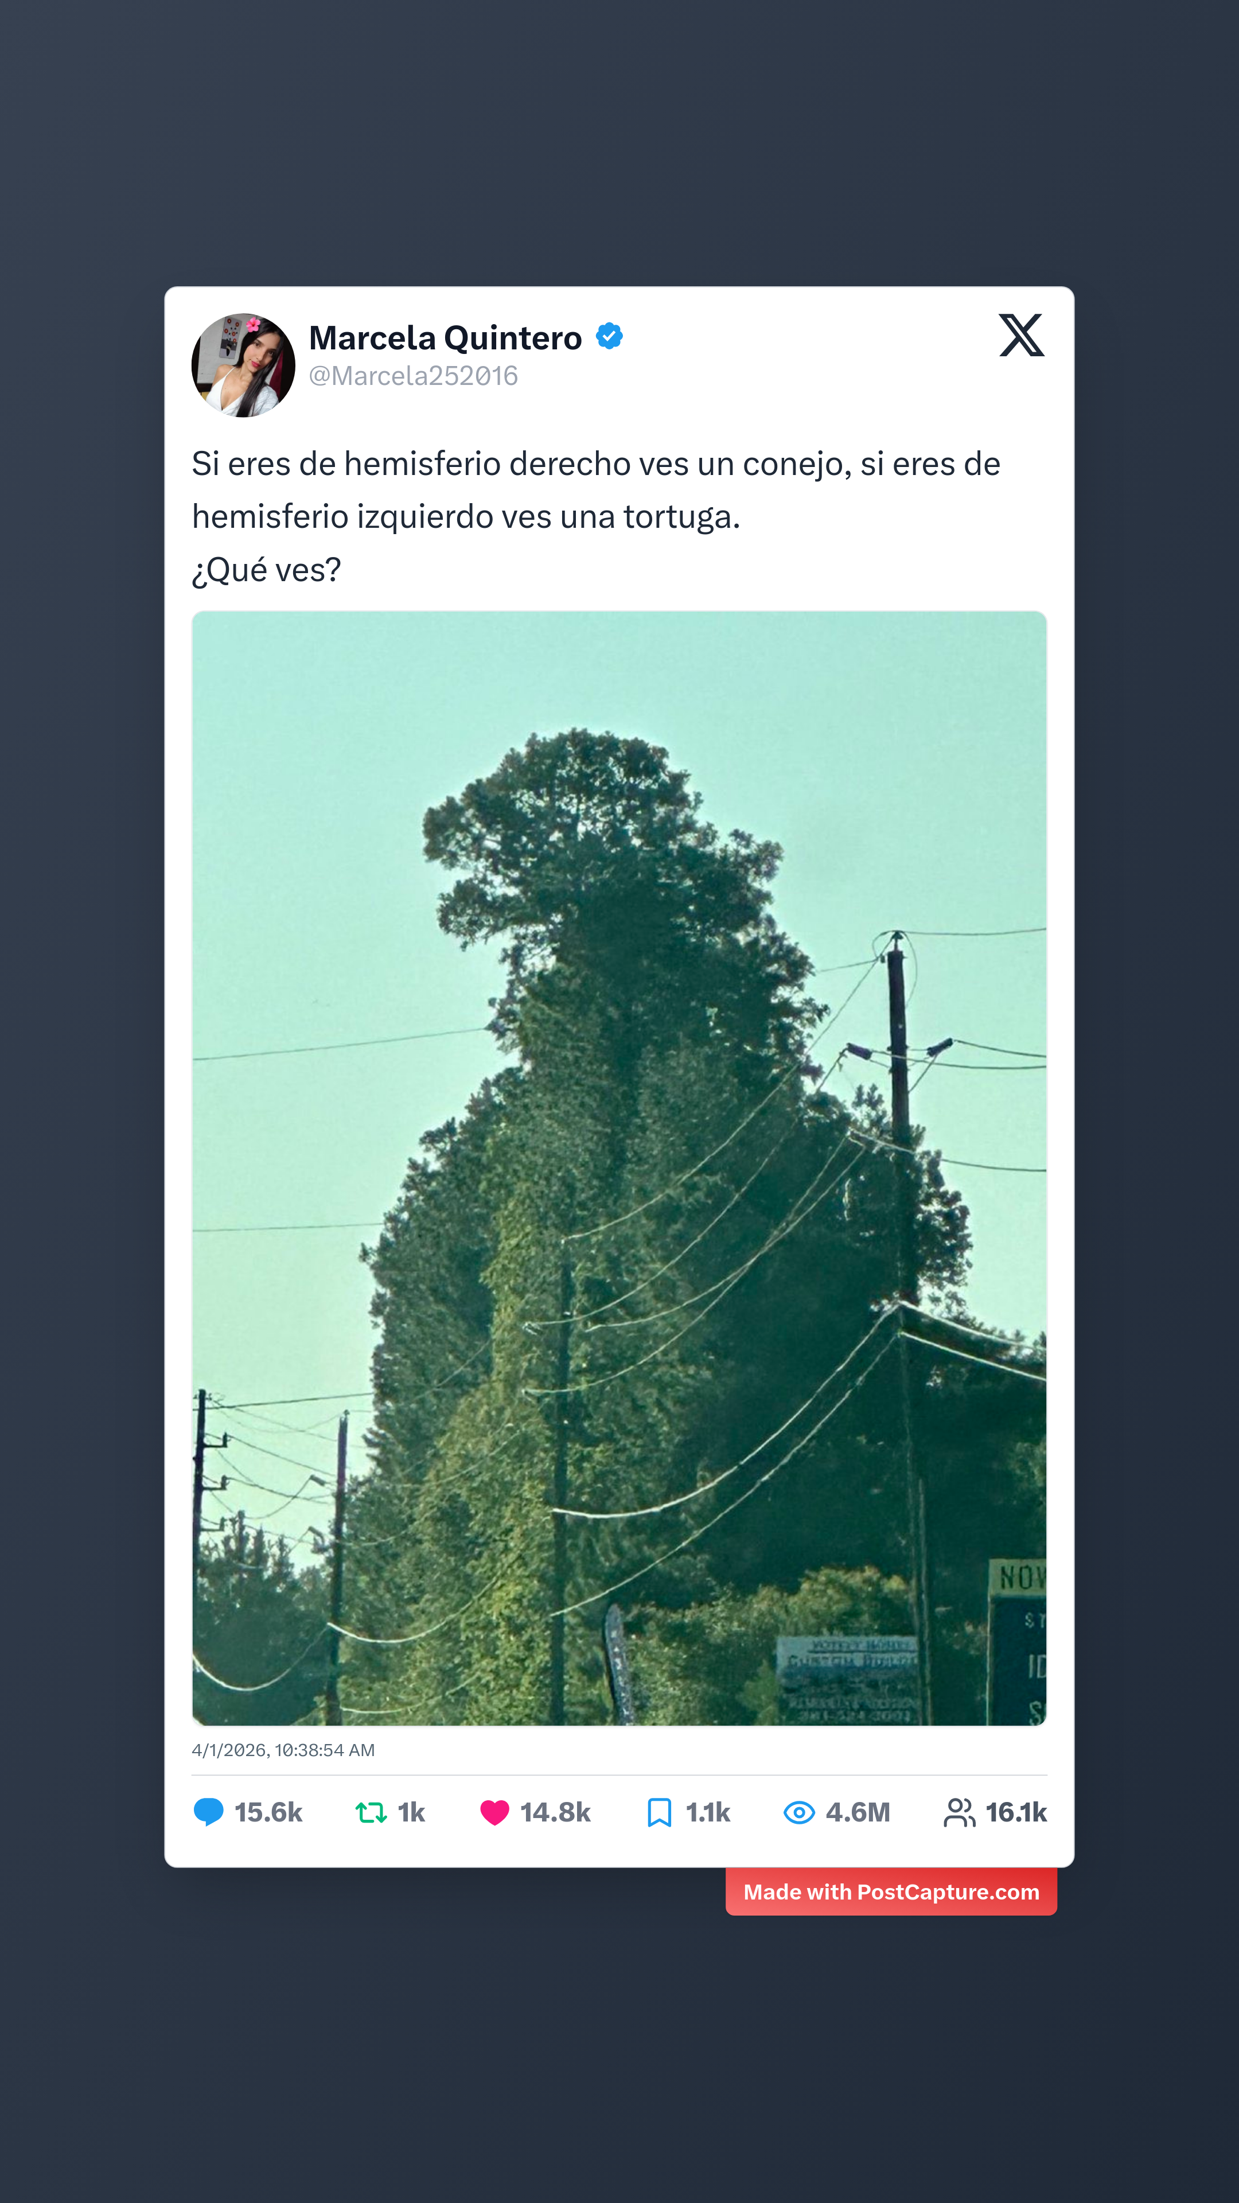
Task: Click the X logo in the post header
Action: click(x=1021, y=335)
